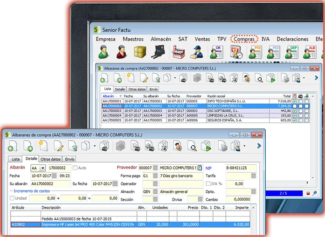Open the Compras menu
The image size is (325, 237).
[244, 39]
